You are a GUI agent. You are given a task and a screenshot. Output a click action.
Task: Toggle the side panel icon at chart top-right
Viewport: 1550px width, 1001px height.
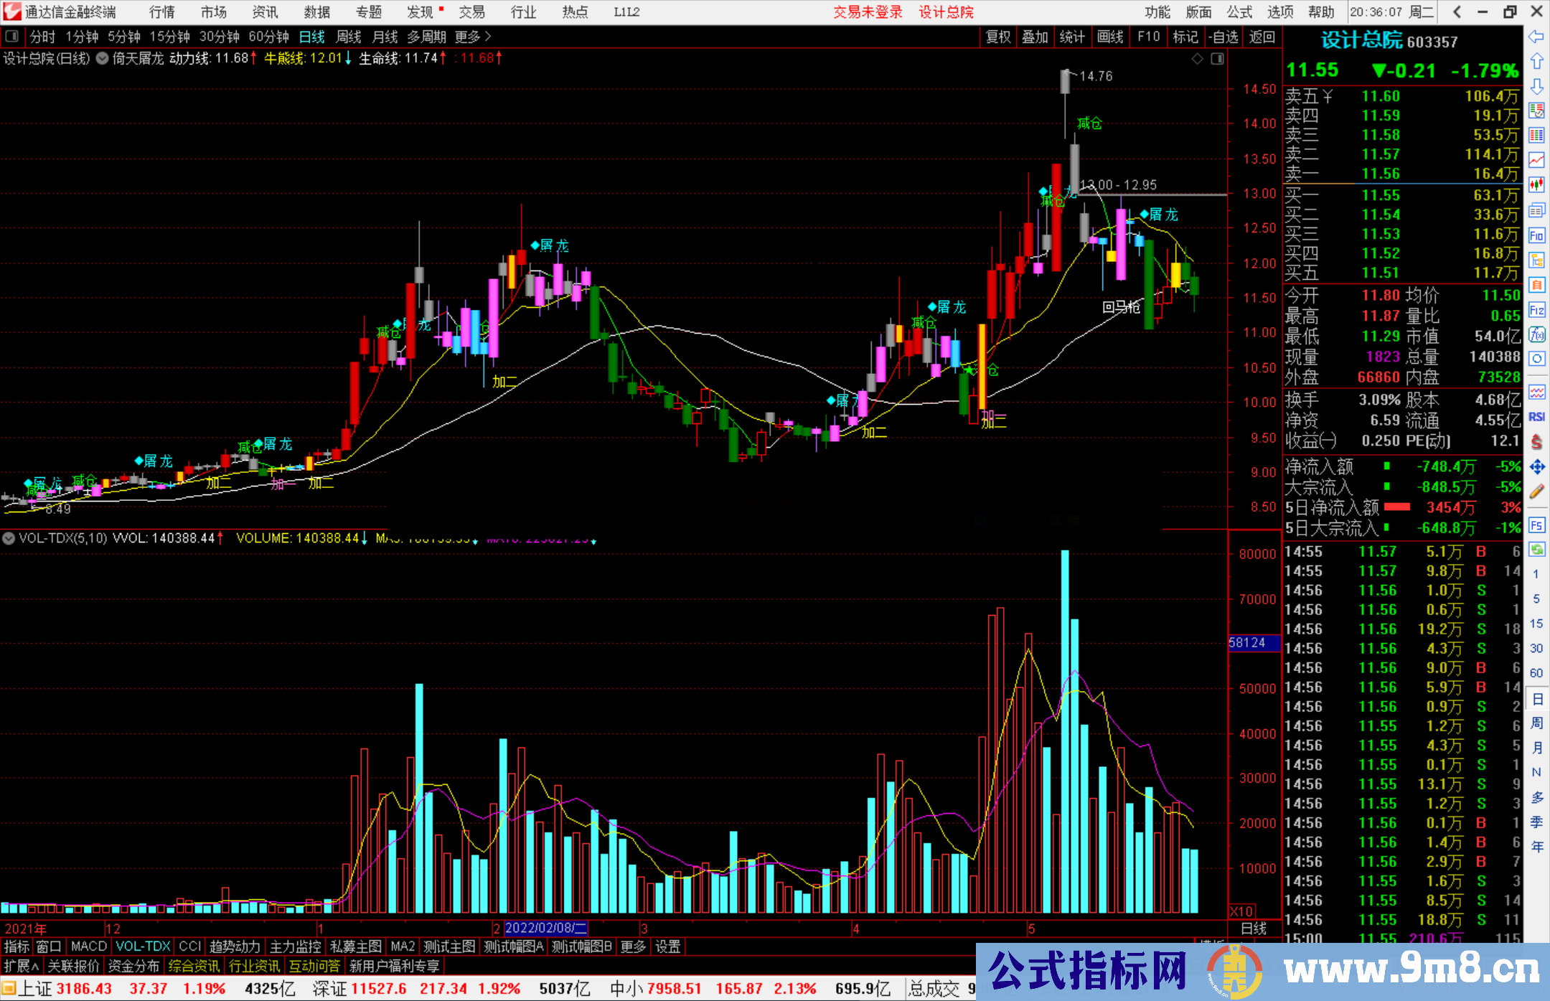(1217, 59)
